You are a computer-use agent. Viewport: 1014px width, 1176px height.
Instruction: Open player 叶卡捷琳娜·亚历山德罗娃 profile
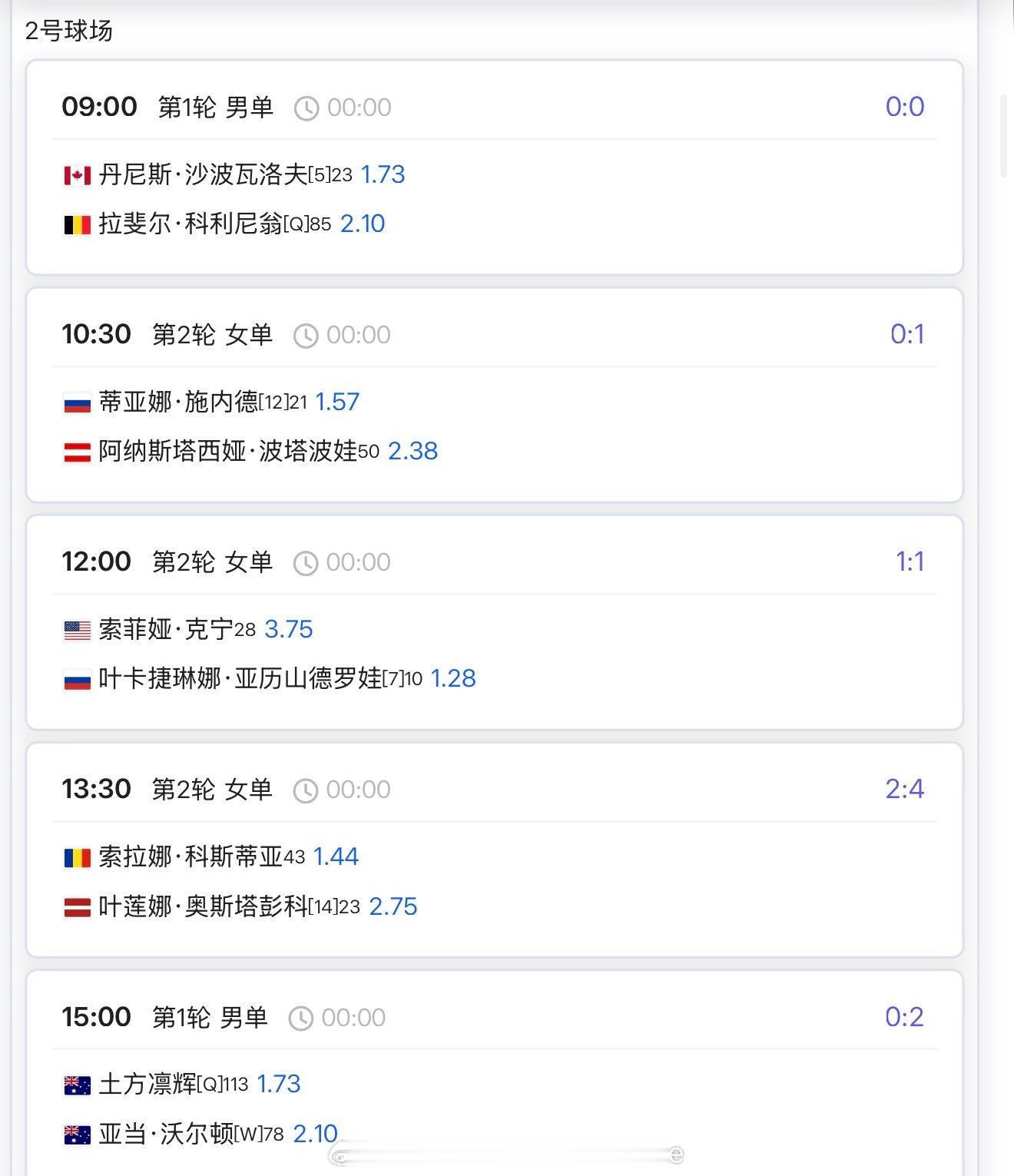click(240, 679)
